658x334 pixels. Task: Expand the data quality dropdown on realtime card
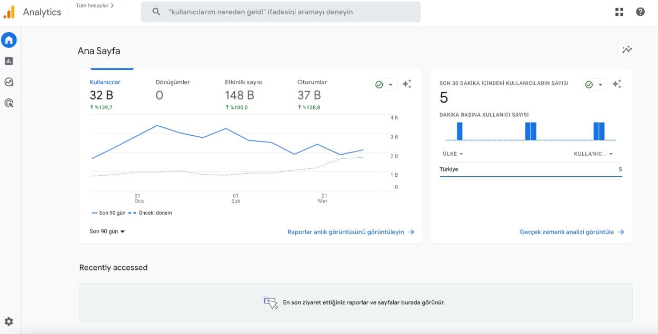(x=601, y=85)
